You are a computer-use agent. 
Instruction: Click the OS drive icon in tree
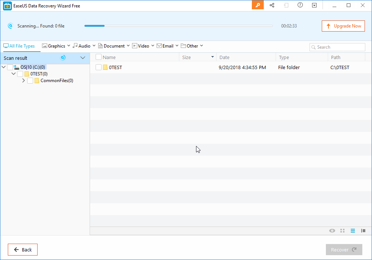(16, 67)
